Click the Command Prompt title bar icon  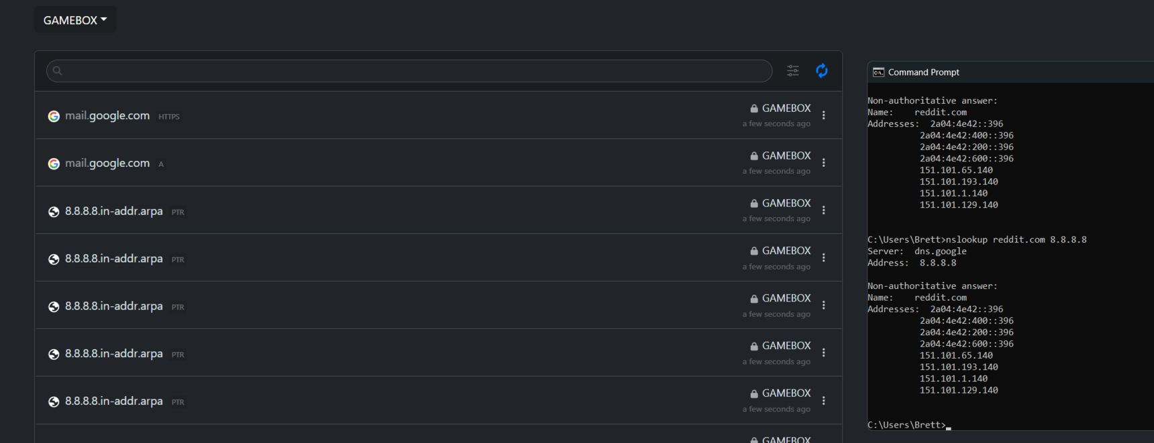pos(878,72)
